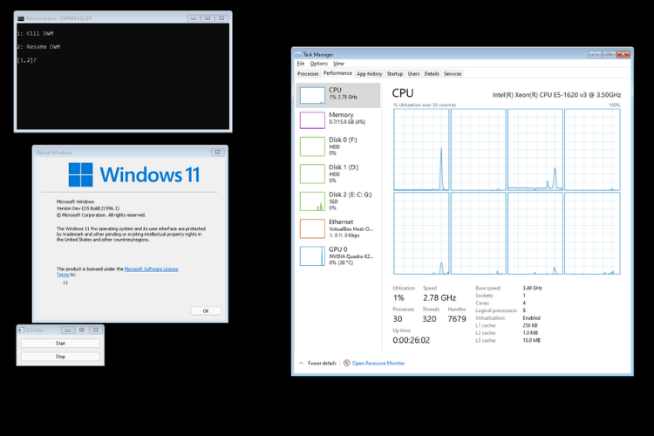Select Disk 1 (D:) entry
Viewport: 654px width, 436px height.
tap(337, 174)
